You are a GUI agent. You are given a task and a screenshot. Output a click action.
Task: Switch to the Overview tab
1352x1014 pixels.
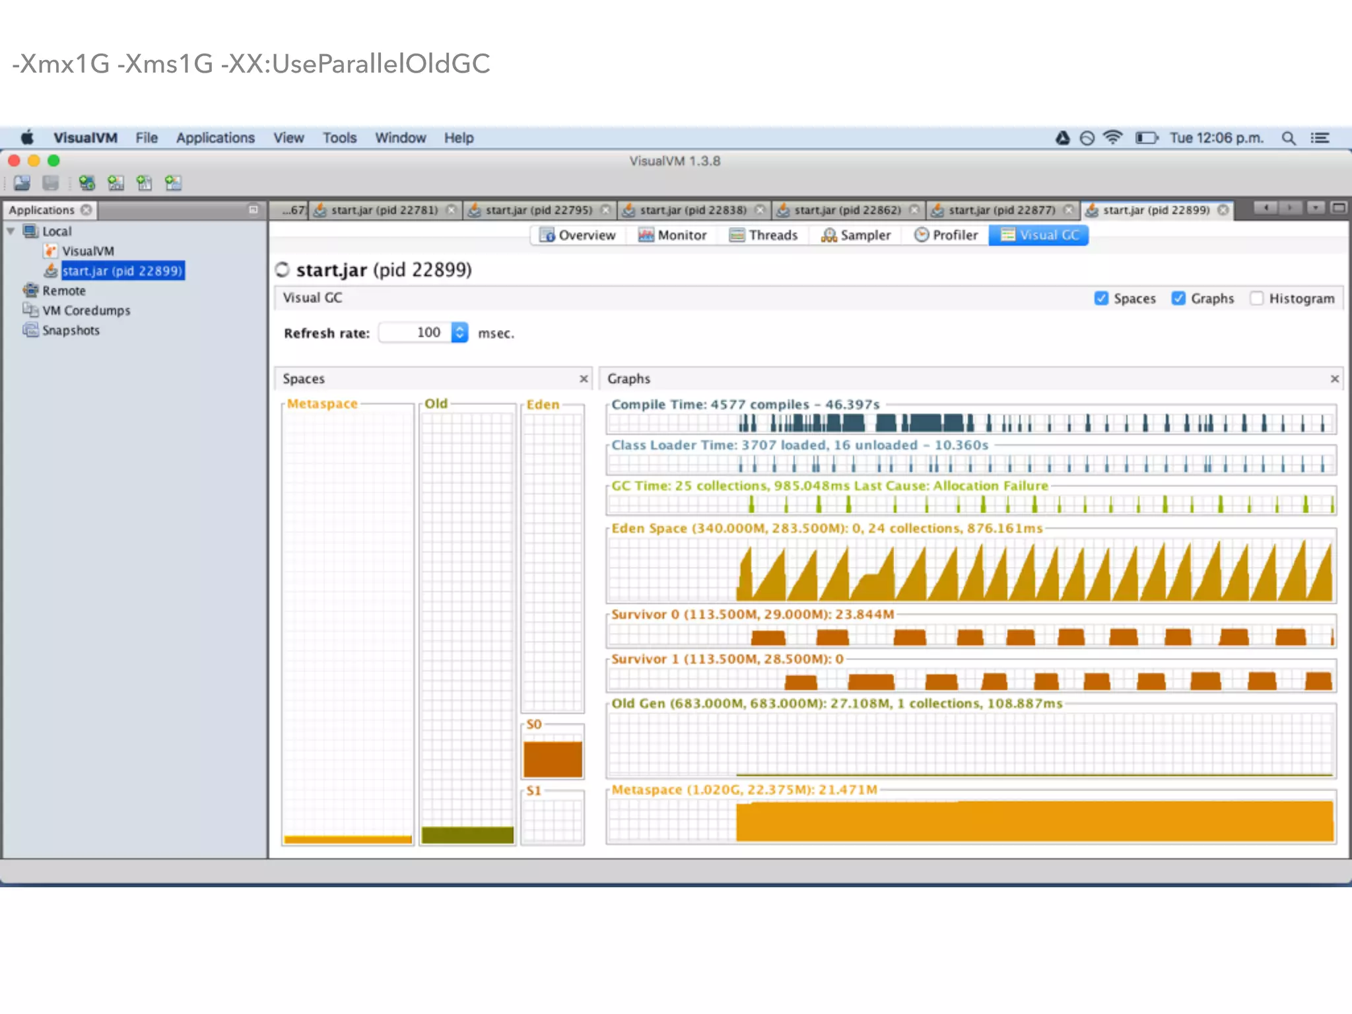[x=578, y=235]
